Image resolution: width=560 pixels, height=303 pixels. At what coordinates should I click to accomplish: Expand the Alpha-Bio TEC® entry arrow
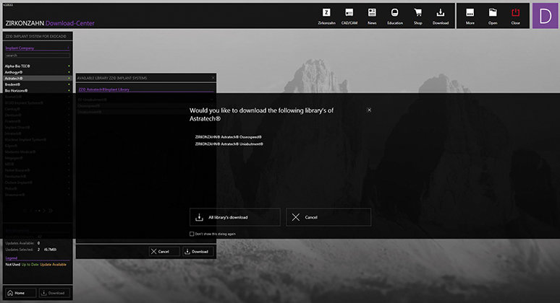[69, 66]
